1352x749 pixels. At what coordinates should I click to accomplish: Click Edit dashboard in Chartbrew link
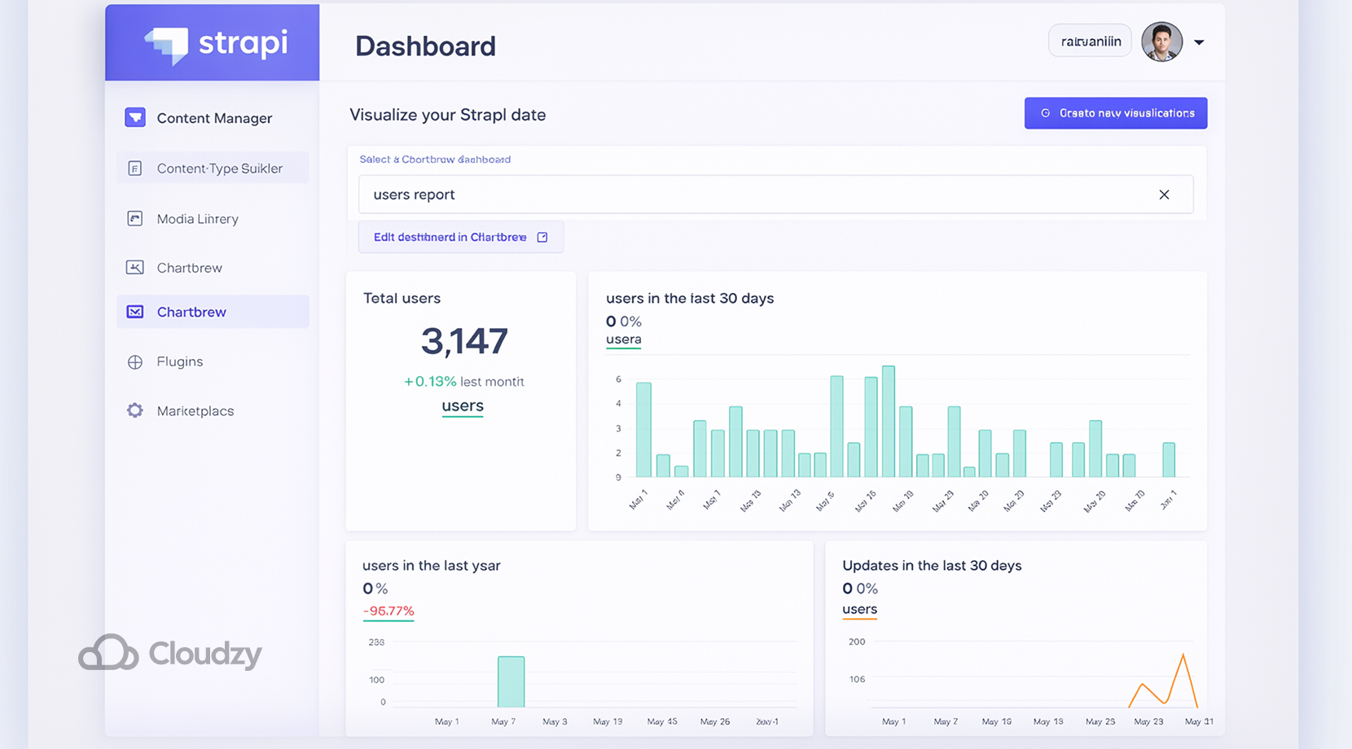pos(460,237)
